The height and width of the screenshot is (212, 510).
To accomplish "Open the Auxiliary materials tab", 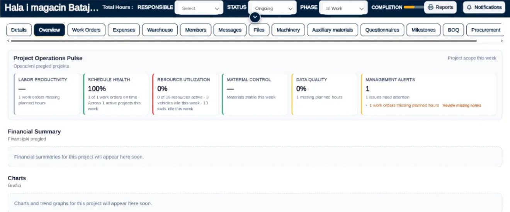I will pos(333,30).
